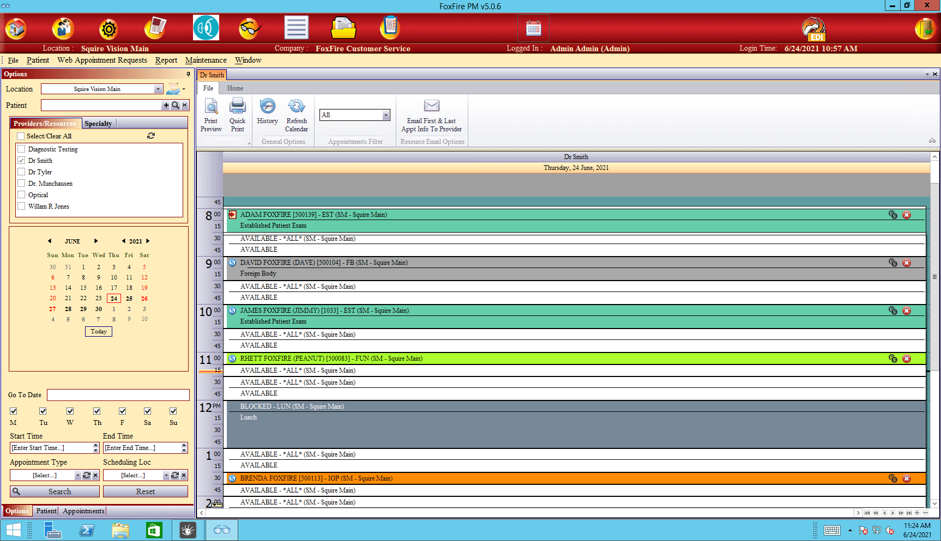Go to next month arrow beside JUNE

96,241
